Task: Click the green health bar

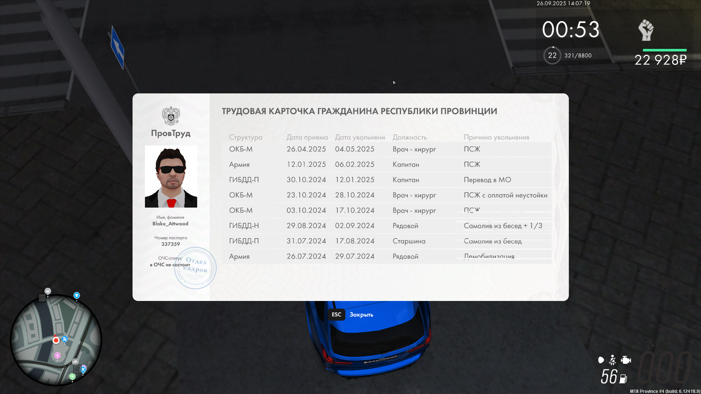Action: tap(664, 50)
